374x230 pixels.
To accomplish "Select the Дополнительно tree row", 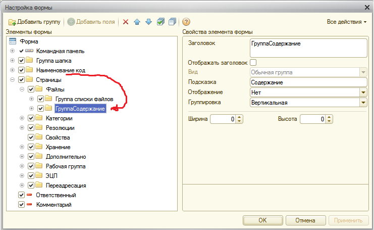I will [x=66, y=157].
